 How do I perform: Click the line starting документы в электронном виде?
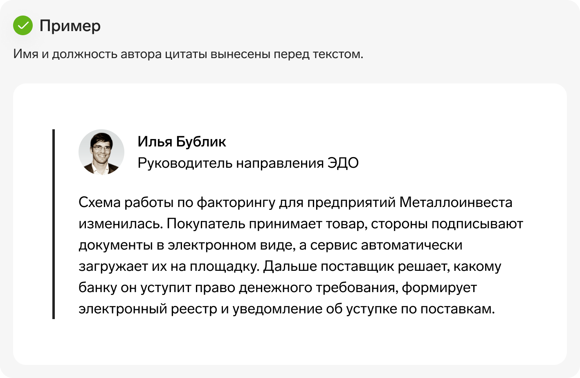270,245
